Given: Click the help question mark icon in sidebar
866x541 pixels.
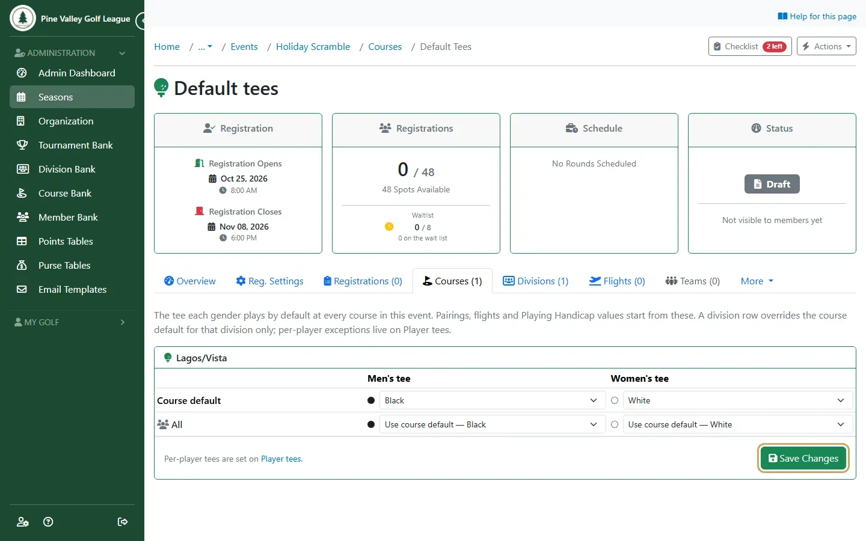Looking at the screenshot, I should click(48, 522).
